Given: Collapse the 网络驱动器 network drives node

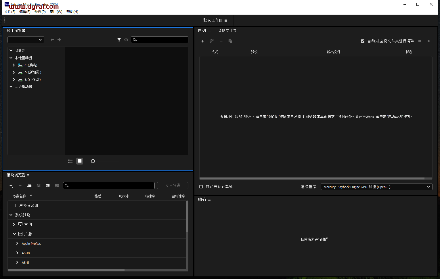Looking at the screenshot, I should pyautogui.click(x=11, y=87).
